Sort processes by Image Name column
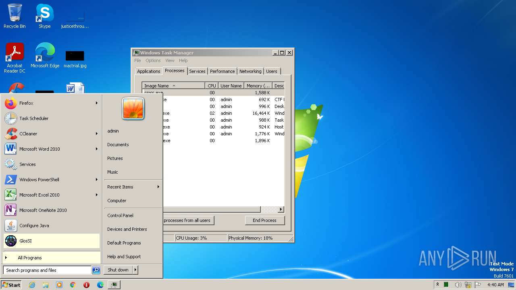The image size is (516, 290). (x=173, y=86)
